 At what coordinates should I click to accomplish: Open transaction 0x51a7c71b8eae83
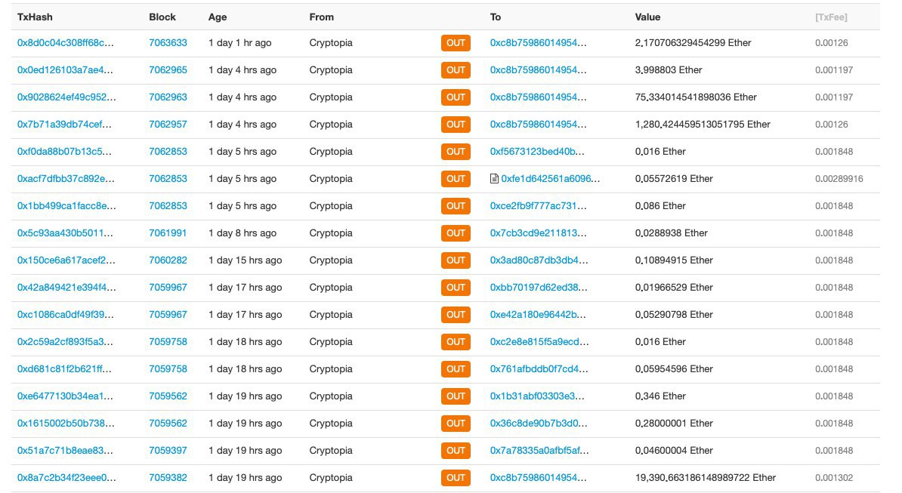point(65,451)
